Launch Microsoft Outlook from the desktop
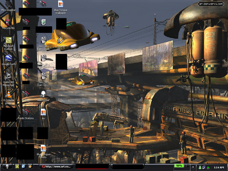 coord(8,43)
